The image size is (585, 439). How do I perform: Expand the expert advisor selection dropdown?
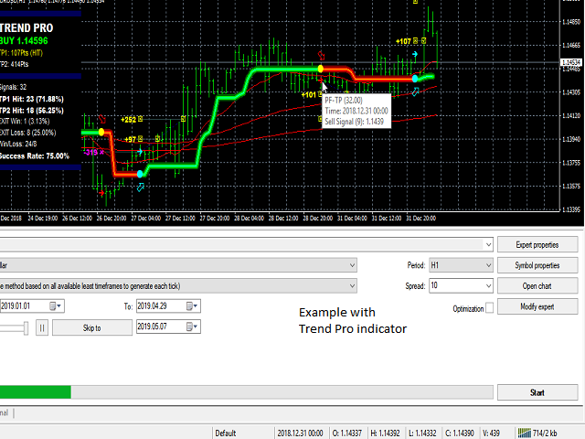tap(488, 245)
